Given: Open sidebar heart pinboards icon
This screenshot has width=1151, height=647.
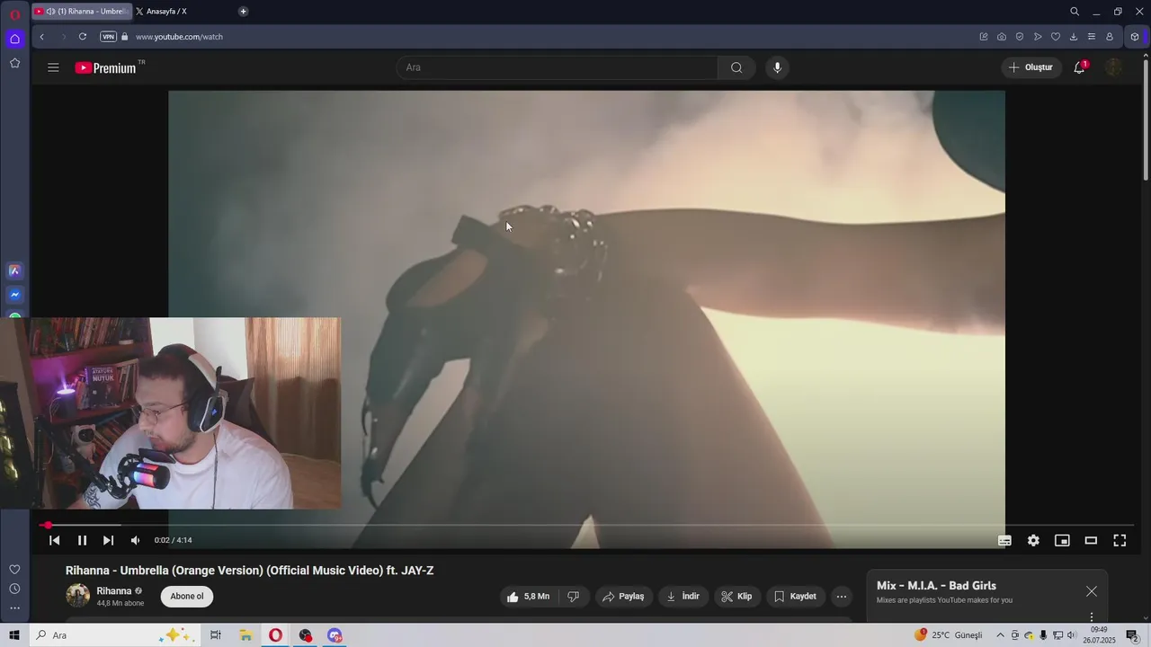Looking at the screenshot, I should [x=14, y=569].
